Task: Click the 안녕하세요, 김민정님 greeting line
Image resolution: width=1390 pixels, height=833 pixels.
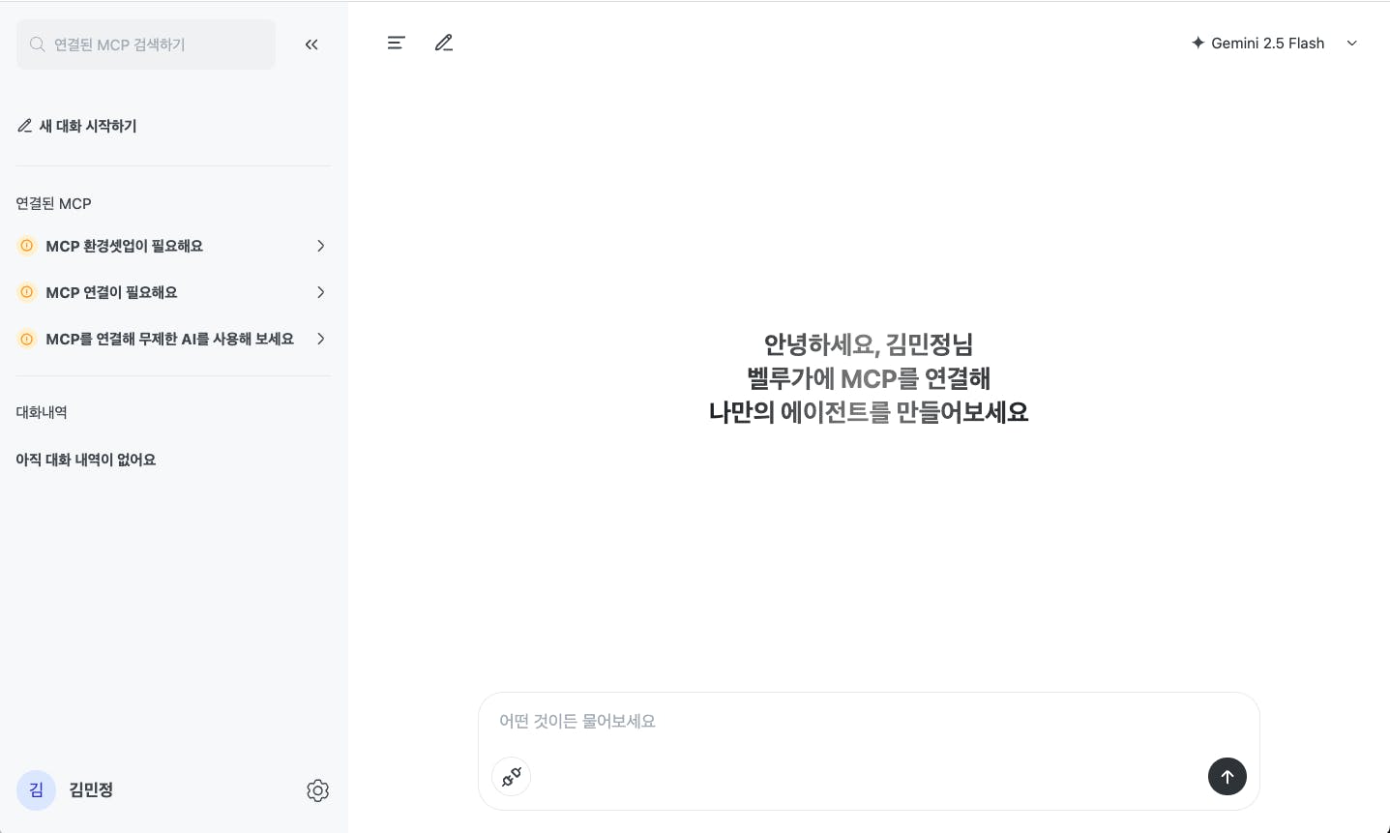Action: (868, 344)
